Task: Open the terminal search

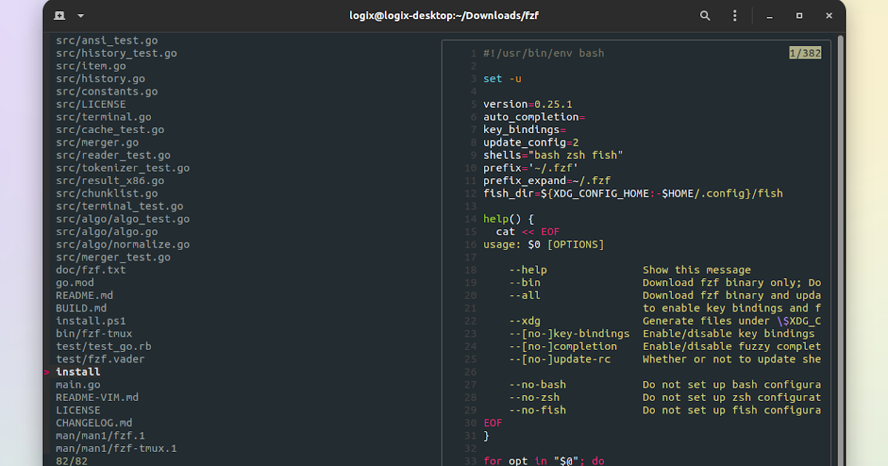Action: click(704, 15)
